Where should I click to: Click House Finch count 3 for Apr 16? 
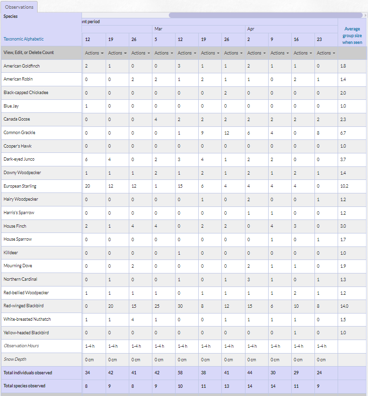pyautogui.click(x=295, y=226)
